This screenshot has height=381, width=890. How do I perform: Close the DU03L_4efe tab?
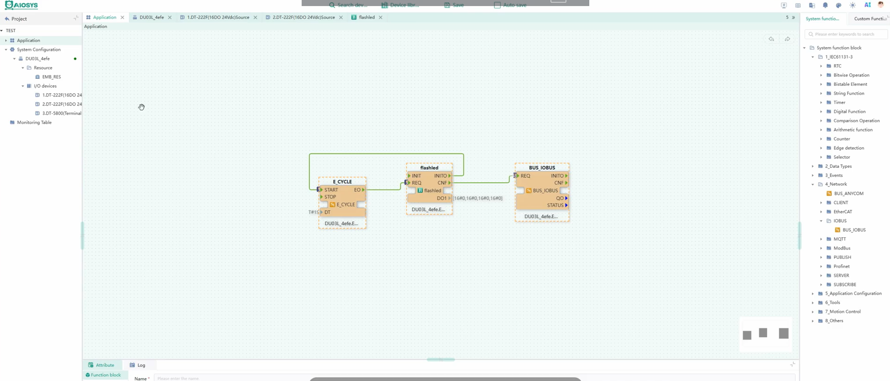pos(170,17)
